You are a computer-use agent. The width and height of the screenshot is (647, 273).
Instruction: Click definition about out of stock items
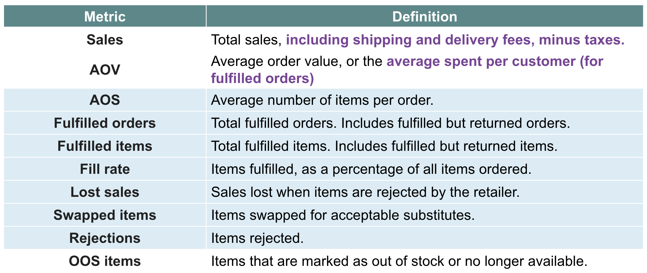coord(399,261)
